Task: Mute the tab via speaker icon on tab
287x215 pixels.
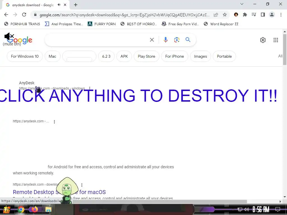Action: [x=59, y=5]
